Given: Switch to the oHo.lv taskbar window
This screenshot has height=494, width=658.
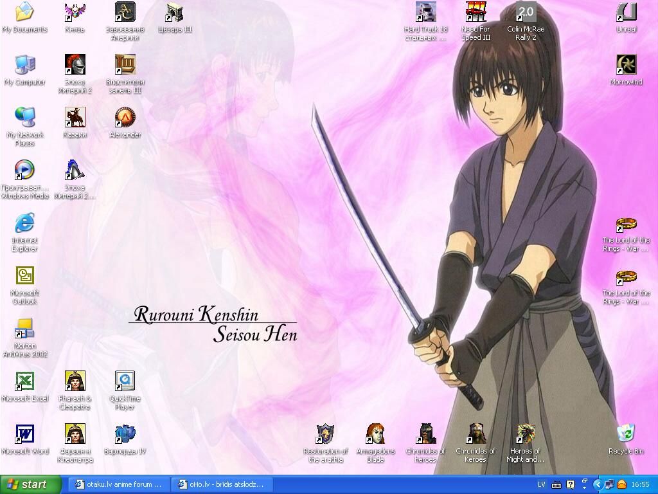Looking at the screenshot, I should pos(222,485).
